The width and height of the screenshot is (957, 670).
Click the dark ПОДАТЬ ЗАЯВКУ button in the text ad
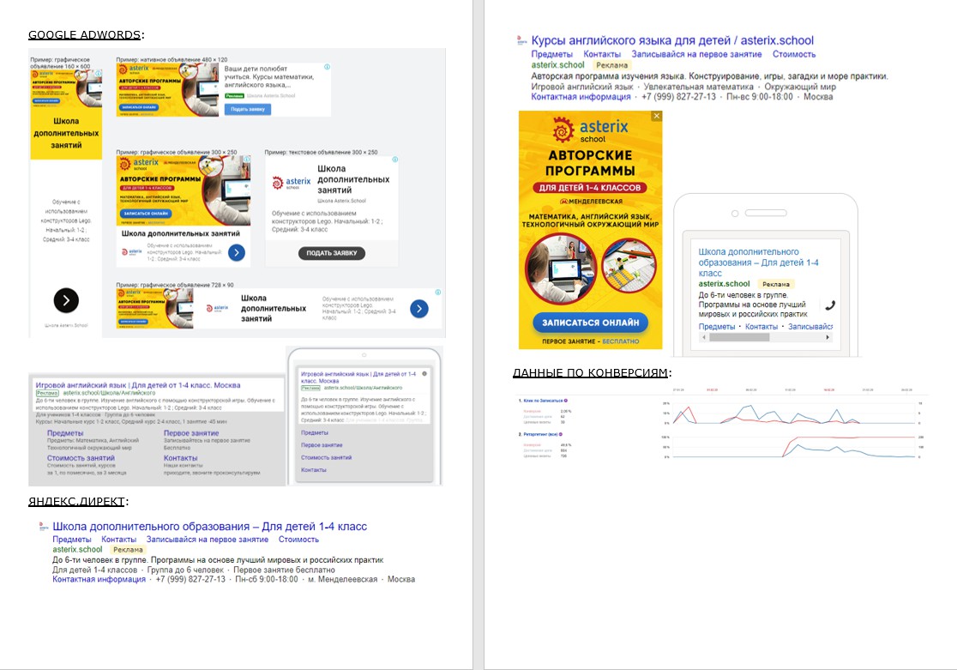click(331, 253)
